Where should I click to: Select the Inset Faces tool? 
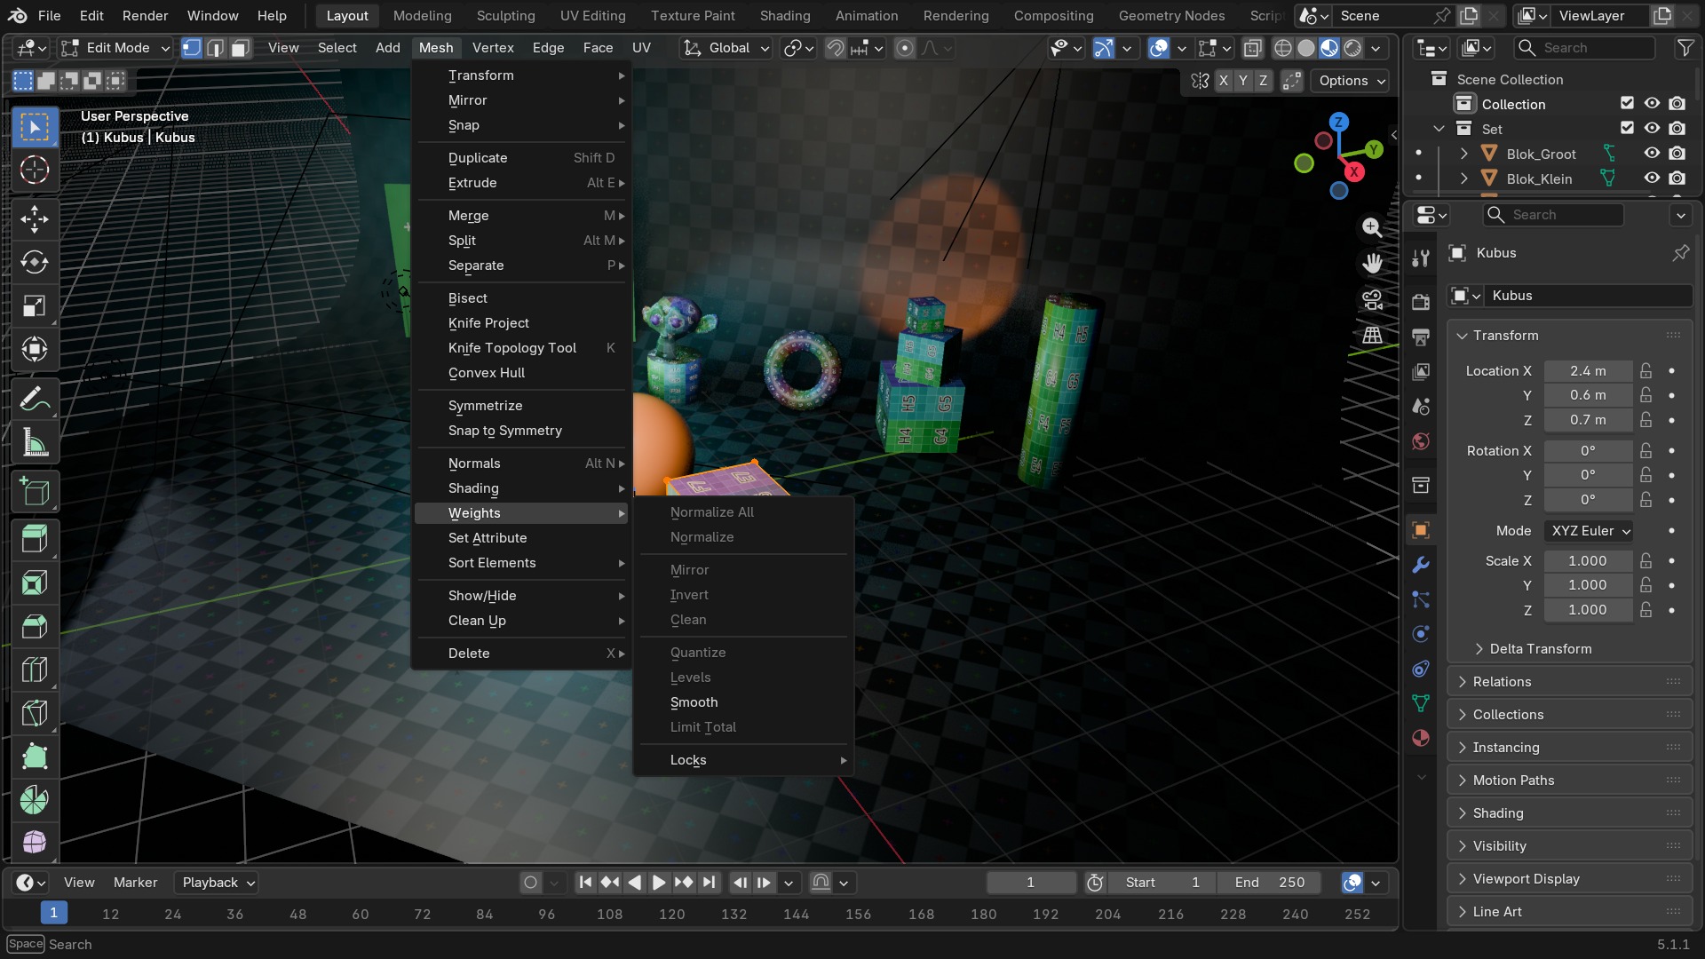pos(35,583)
